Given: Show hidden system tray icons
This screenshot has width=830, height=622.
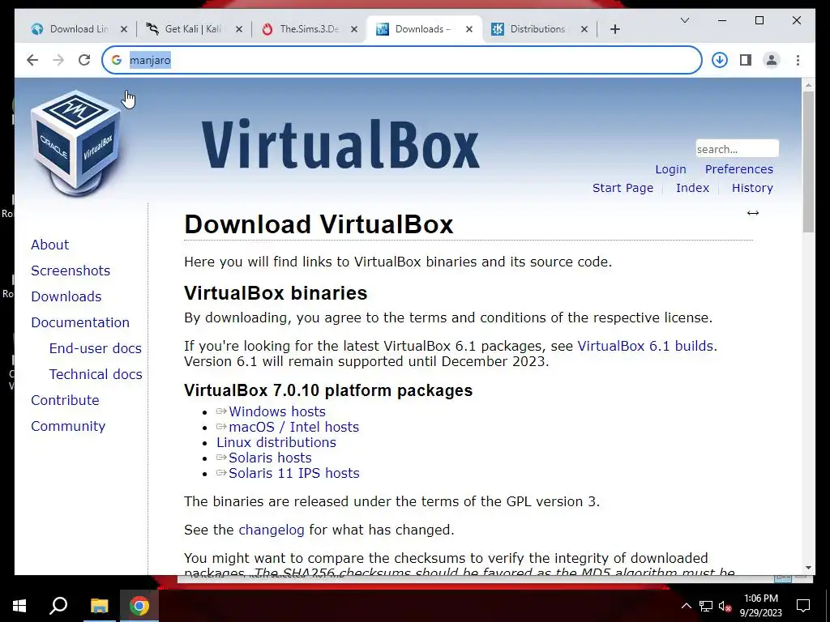Looking at the screenshot, I should point(686,606).
